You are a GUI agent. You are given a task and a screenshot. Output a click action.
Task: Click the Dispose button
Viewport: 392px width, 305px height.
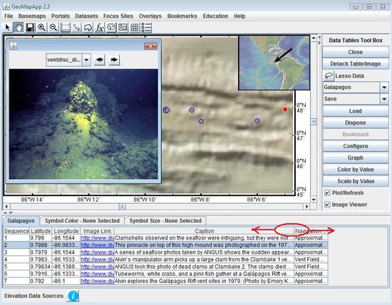pyautogui.click(x=356, y=123)
